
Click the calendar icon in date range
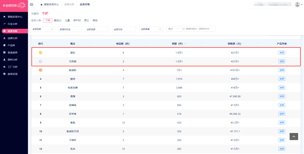184,29
